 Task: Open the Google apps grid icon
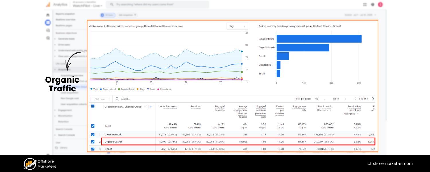click(x=365, y=4)
